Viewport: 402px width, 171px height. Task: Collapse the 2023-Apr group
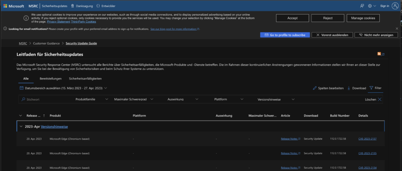(x=21, y=126)
